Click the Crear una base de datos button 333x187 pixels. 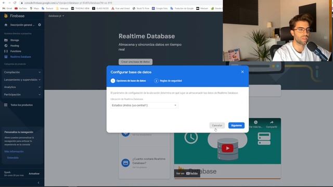(135, 62)
